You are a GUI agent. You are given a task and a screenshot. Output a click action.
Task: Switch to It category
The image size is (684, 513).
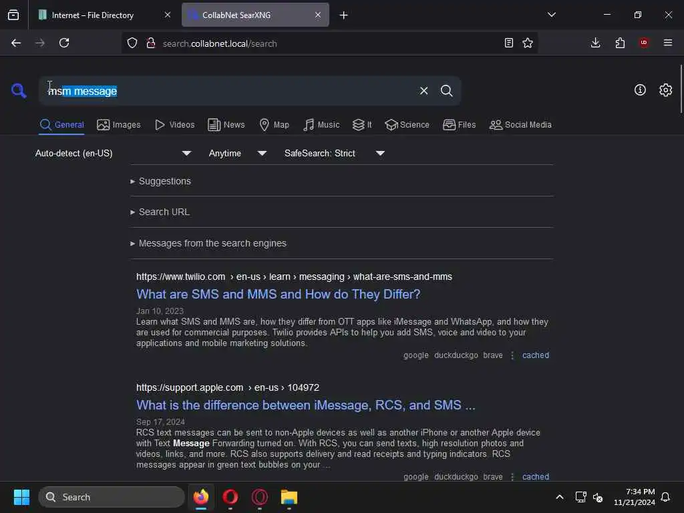[362, 125]
